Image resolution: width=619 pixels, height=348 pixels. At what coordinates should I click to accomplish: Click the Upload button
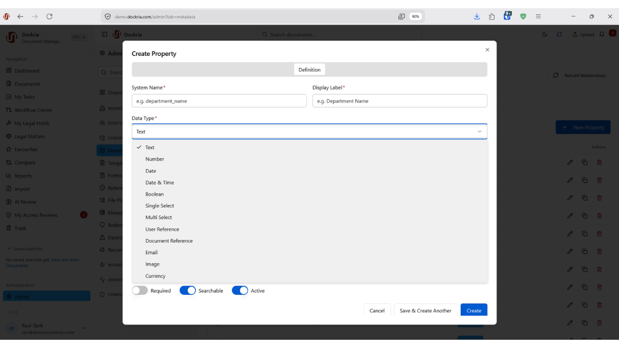(583, 35)
